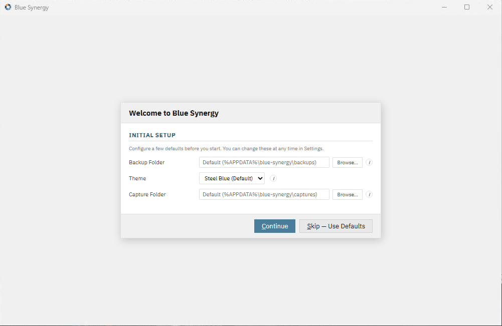
Task: Click the Capture Folder label
Action: (x=147, y=194)
